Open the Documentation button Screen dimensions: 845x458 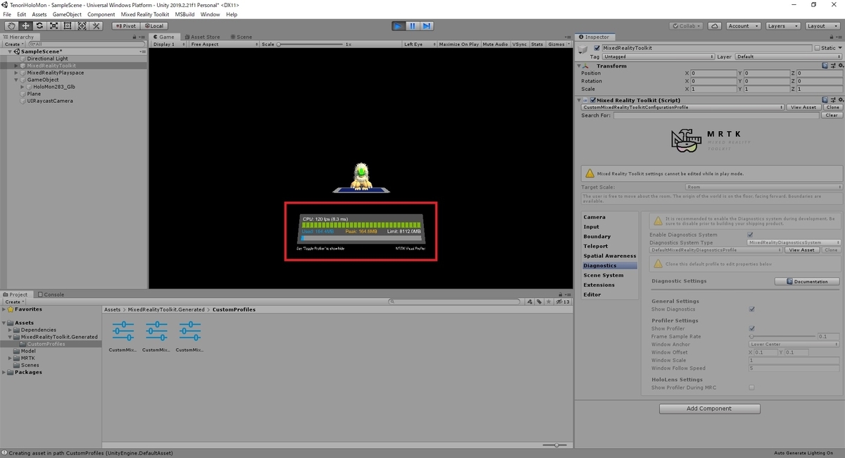(807, 281)
